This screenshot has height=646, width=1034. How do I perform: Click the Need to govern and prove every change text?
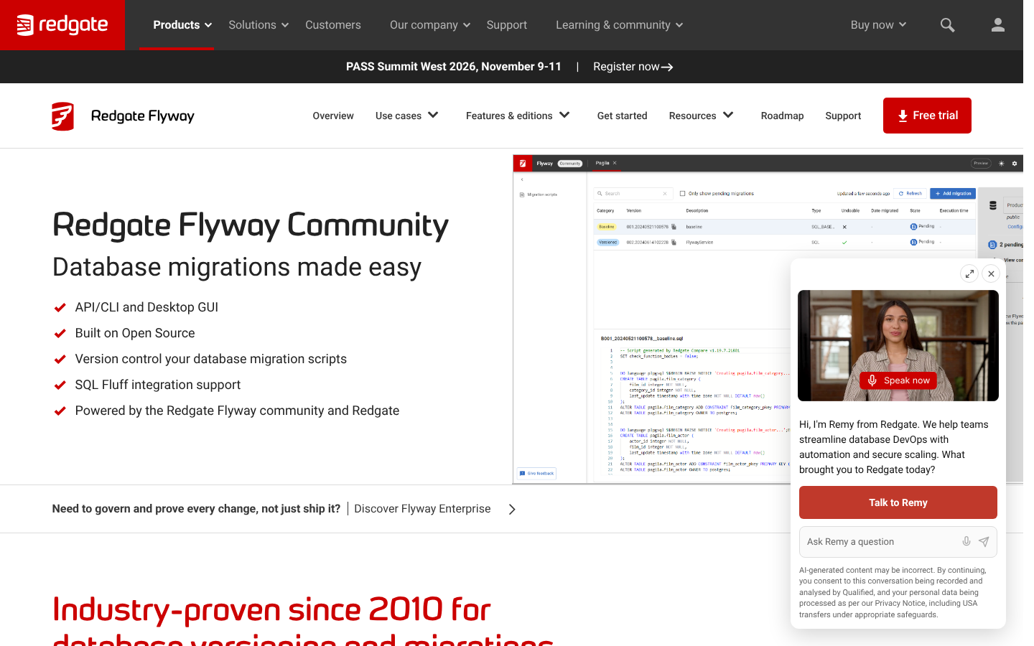coord(196,509)
